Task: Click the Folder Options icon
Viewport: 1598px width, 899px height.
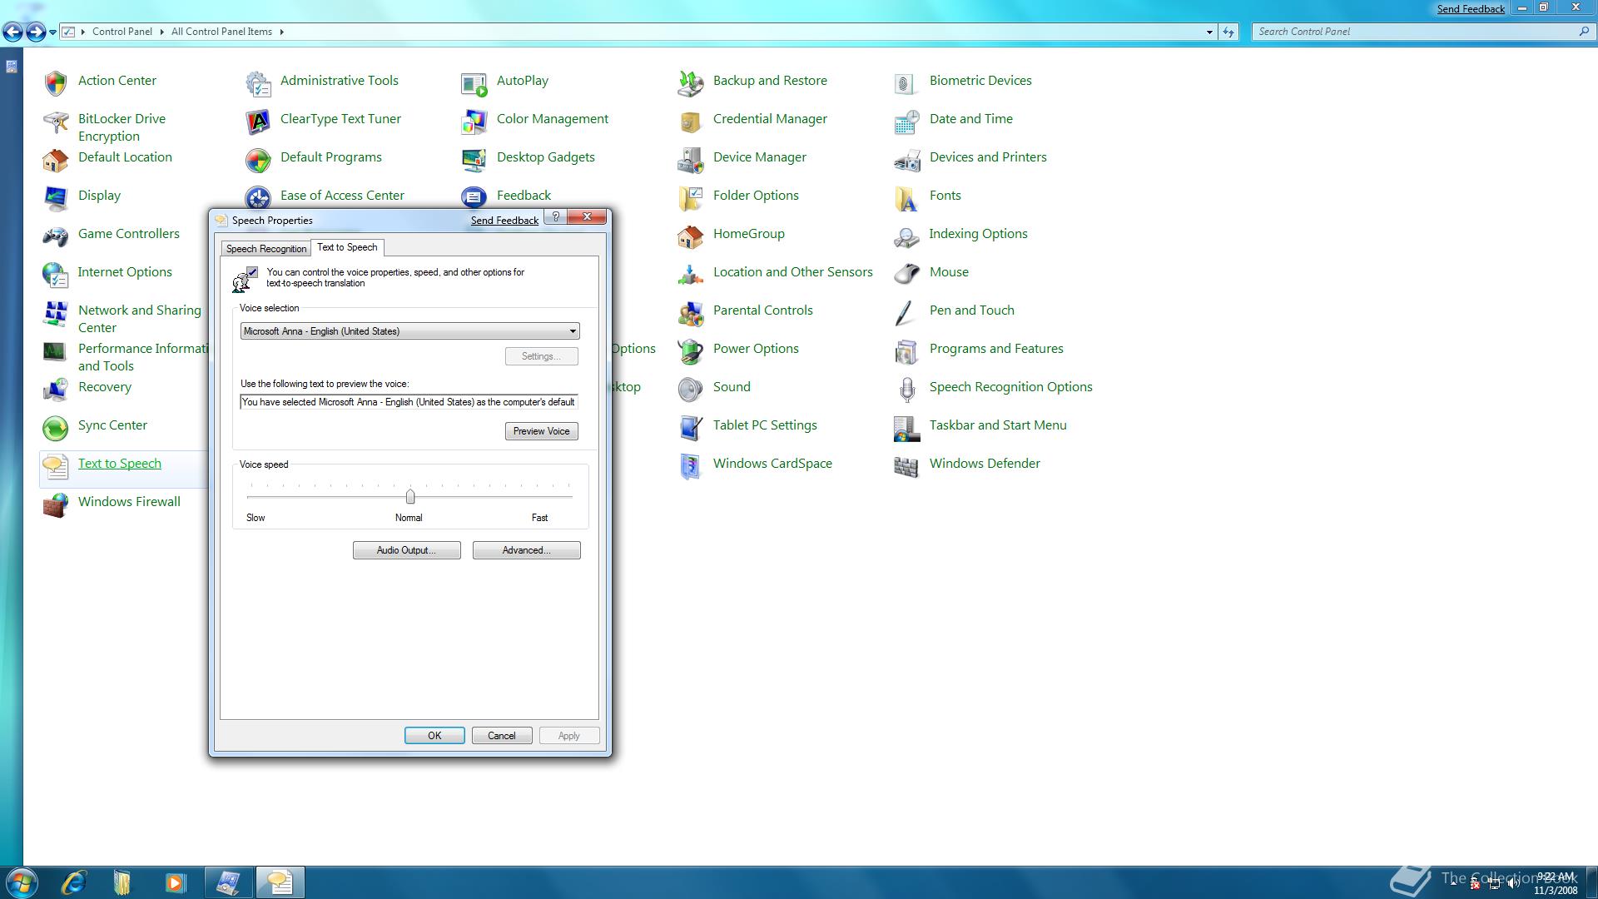Action: (691, 198)
